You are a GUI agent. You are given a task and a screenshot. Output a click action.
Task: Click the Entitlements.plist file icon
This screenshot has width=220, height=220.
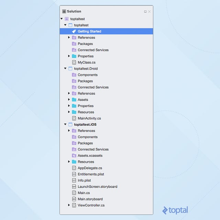click(x=74, y=174)
